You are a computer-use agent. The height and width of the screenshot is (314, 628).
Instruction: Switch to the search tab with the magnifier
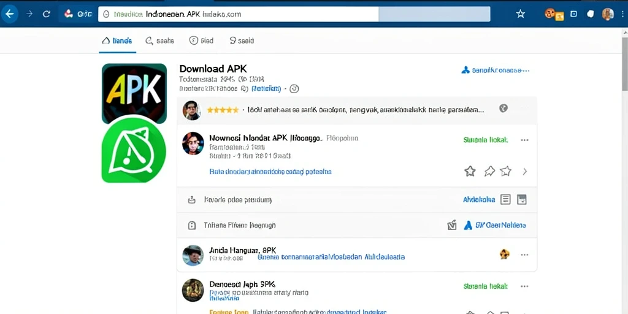(x=159, y=40)
